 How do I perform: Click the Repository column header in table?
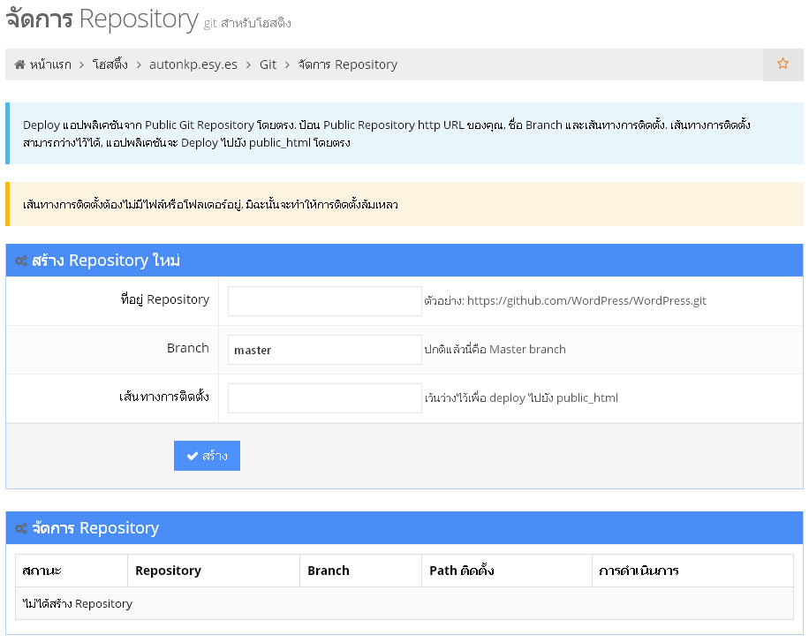coord(168,571)
